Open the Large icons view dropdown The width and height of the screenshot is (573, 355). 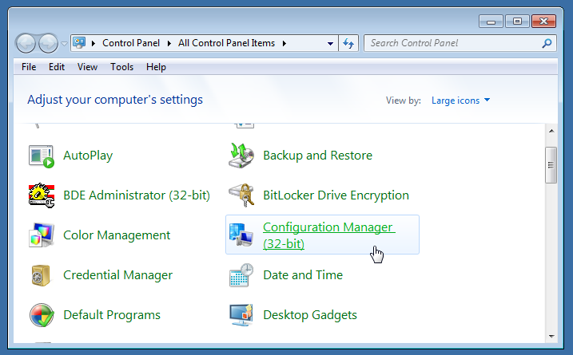[x=460, y=101]
